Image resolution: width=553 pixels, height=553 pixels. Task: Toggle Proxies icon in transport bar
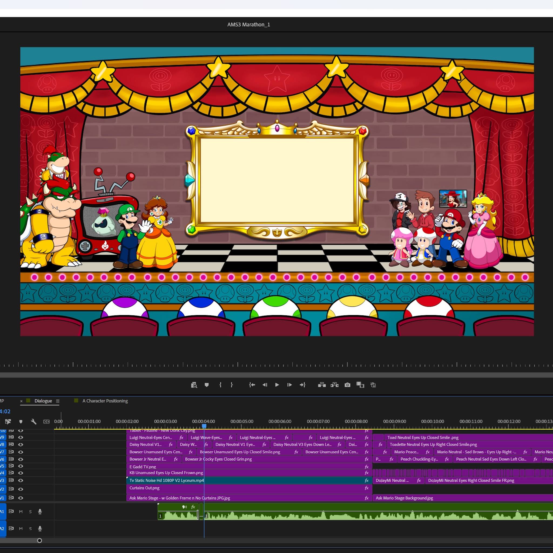click(x=373, y=385)
